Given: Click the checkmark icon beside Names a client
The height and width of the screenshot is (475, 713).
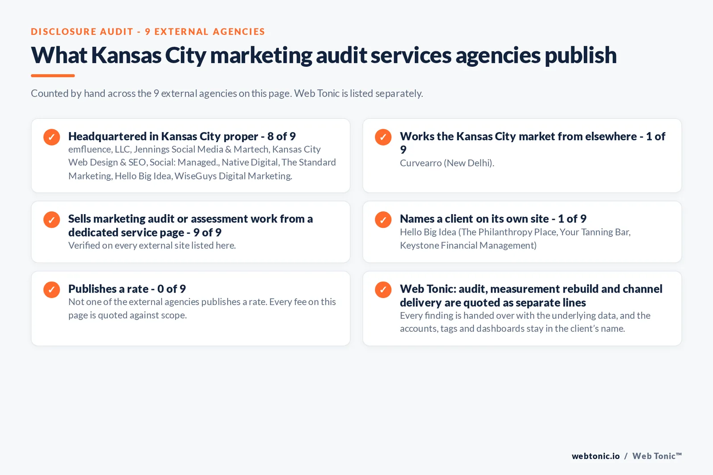Looking at the screenshot, I should point(383,219).
